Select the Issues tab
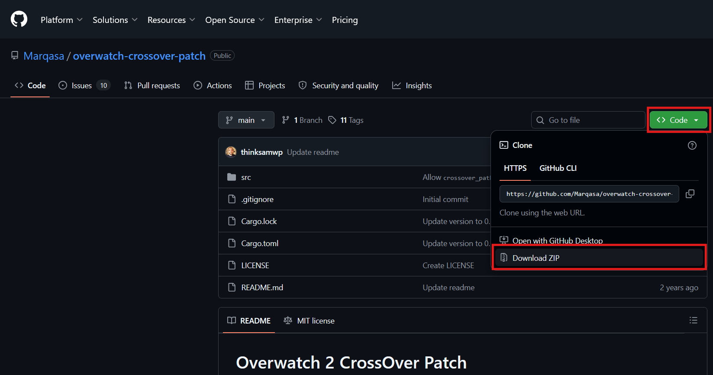The image size is (713, 375). (84, 86)
